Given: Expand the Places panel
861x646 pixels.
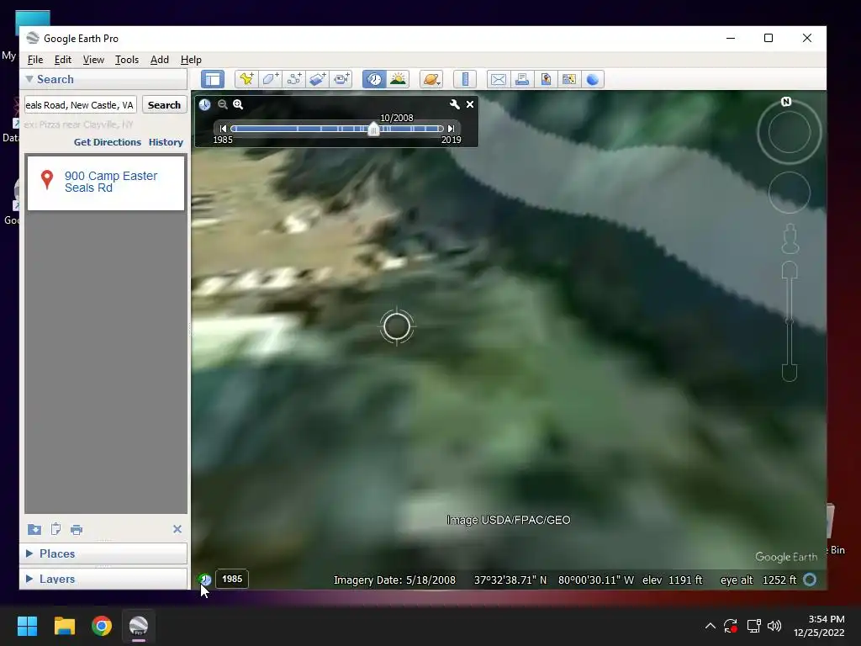Looking at the screenshot, I should [x=29, y=553].
